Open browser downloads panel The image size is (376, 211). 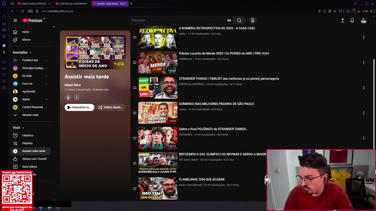(x=359, y=11)
